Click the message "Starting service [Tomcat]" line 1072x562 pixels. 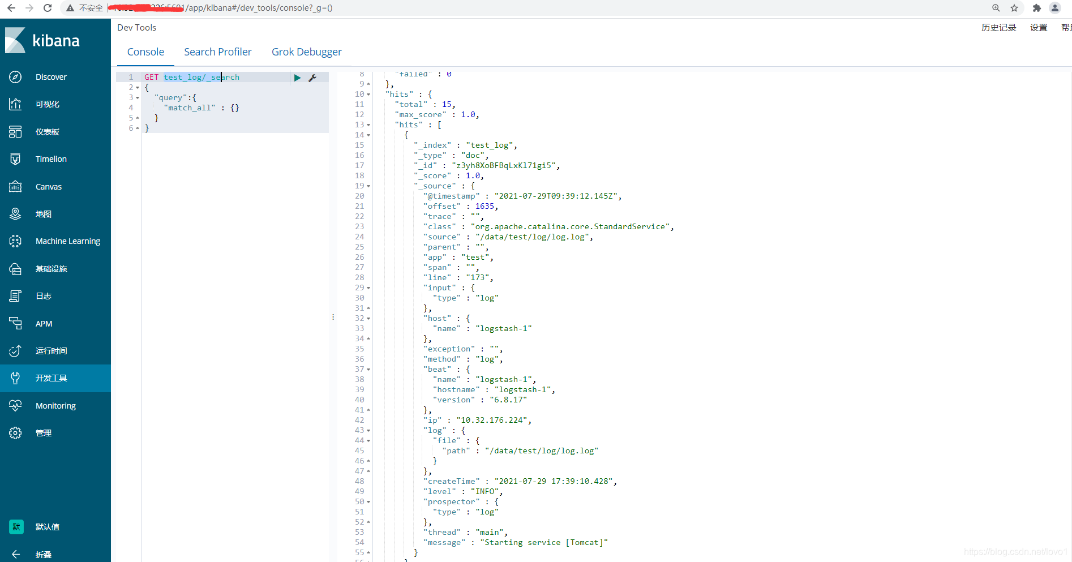(x=516, y=543)
